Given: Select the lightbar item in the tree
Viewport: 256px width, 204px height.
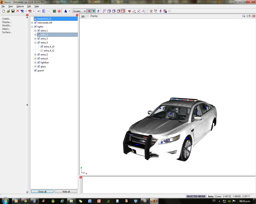Looking at the screenshot, I should click(x=45, y=63).
